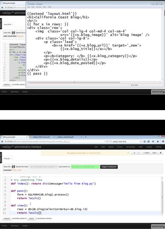Viewport: 165px width, 229px height.
Task: Click Hooks in footer under Notepad window
Action: [25, 92]
